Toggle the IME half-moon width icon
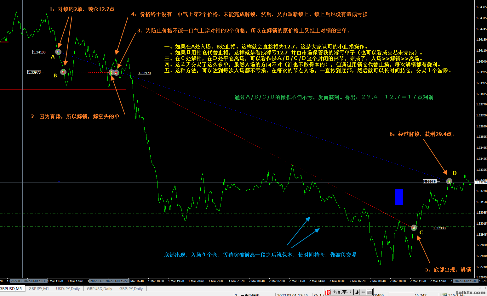Image resolution: width=487 pixels, height=296 pixels. point(357,292)
